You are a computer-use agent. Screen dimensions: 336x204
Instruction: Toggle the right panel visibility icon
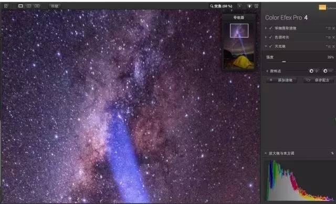[256, 6]
